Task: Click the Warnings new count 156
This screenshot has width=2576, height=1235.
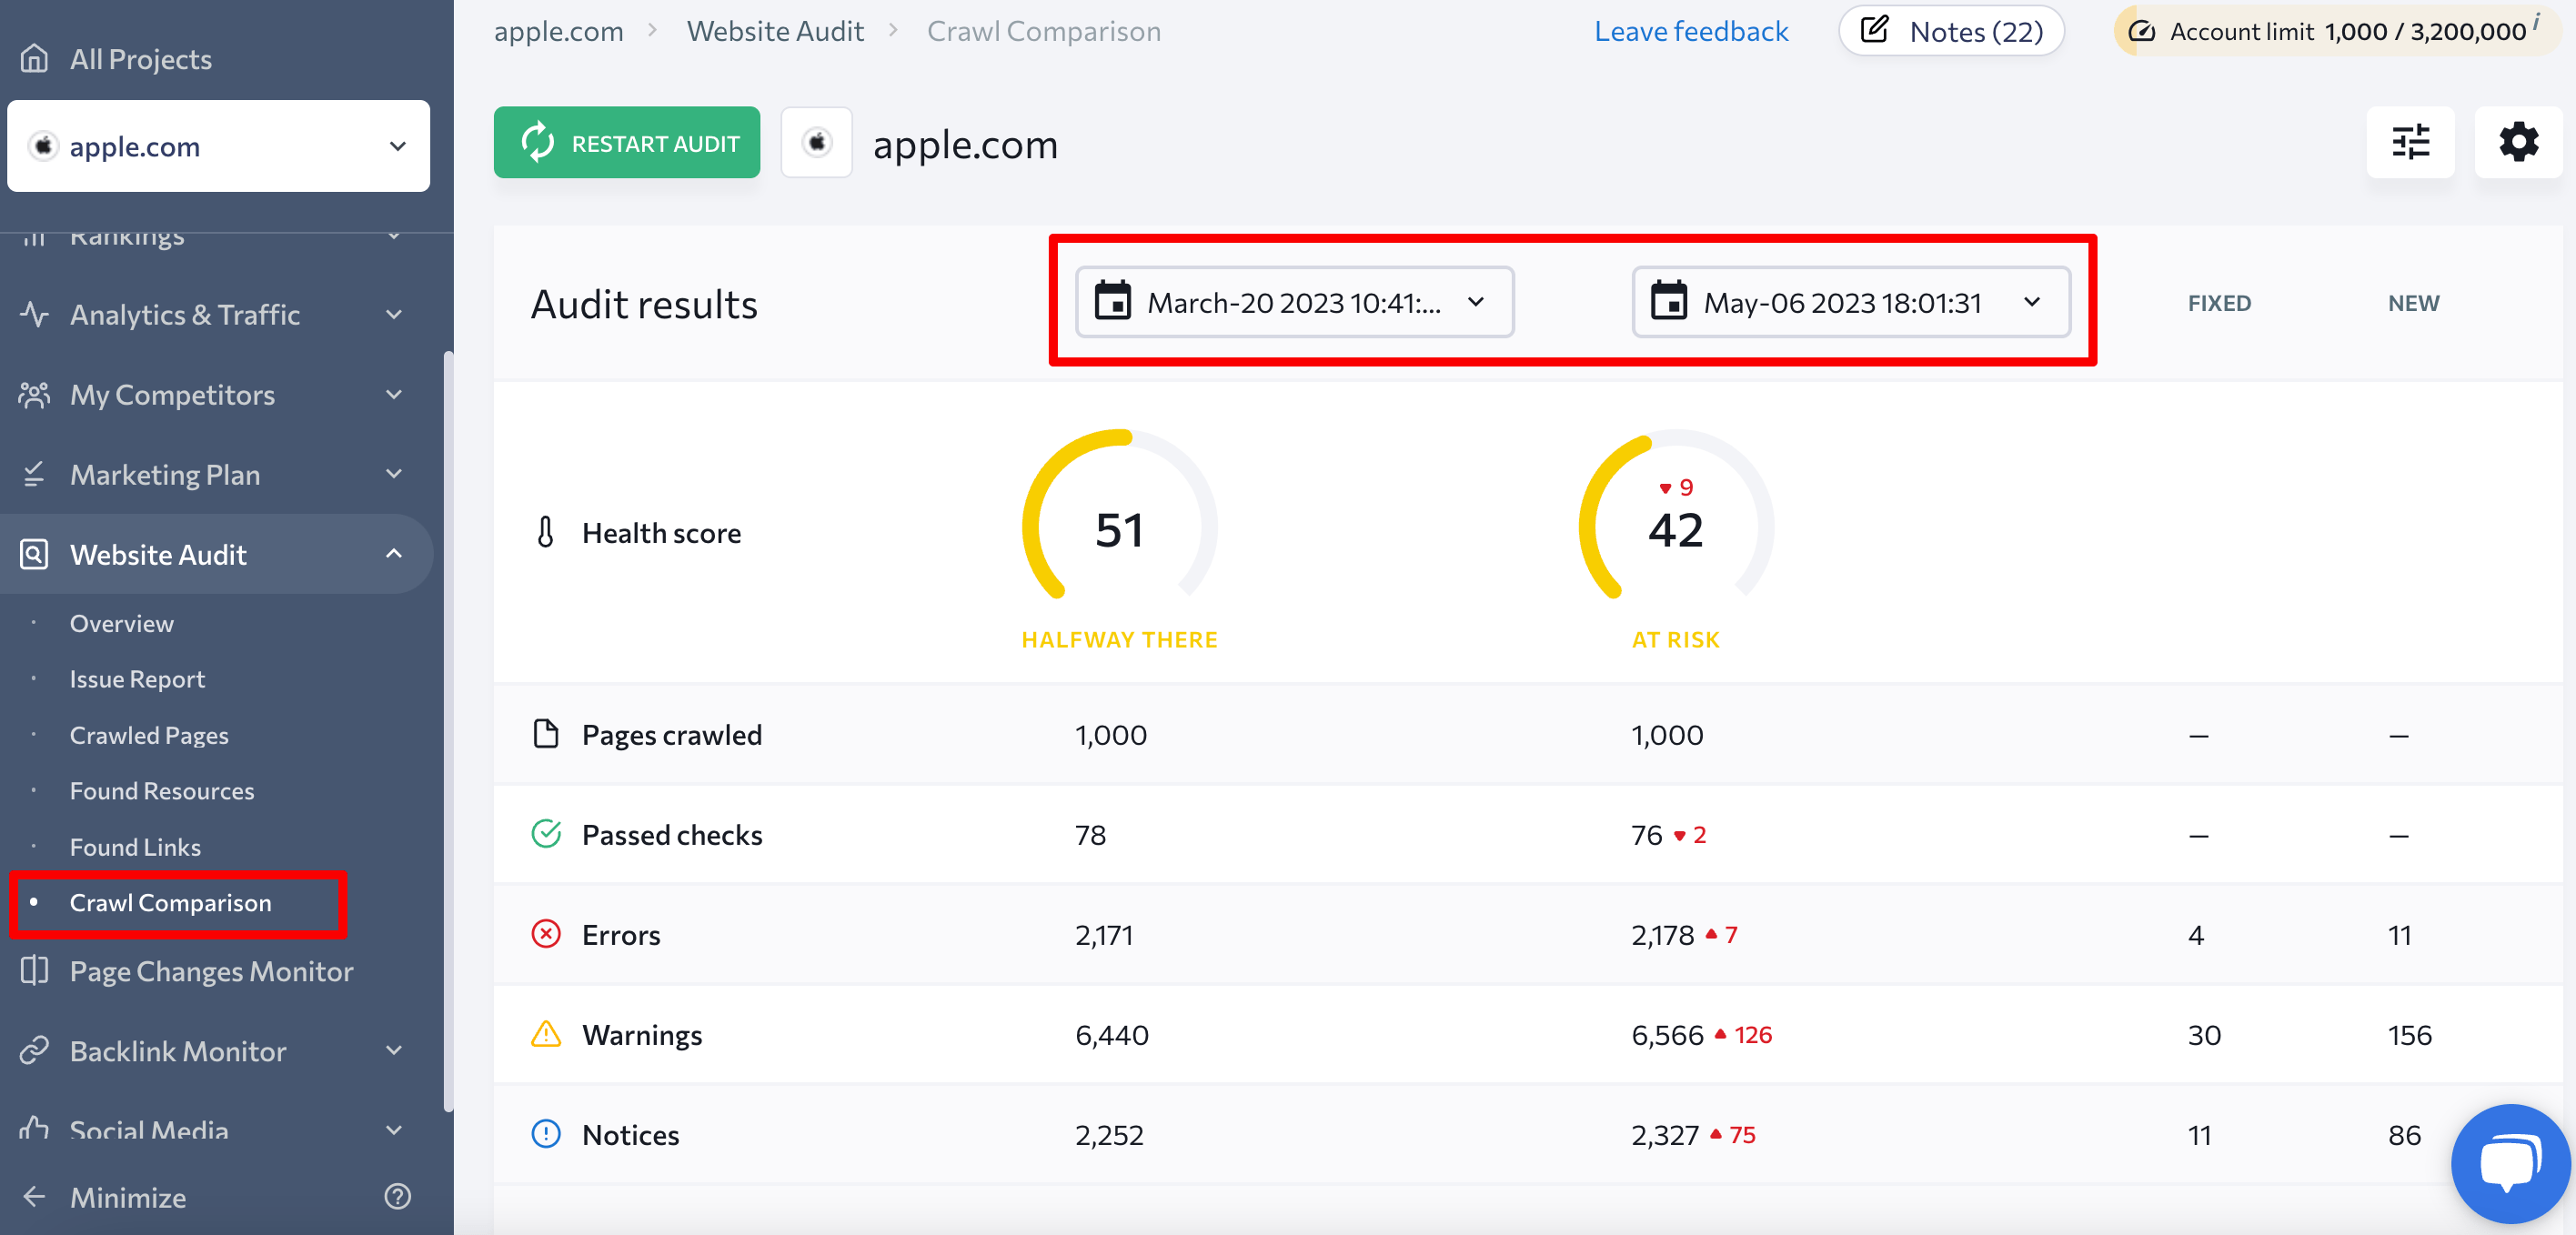Action: (x=2410, y=1034)
